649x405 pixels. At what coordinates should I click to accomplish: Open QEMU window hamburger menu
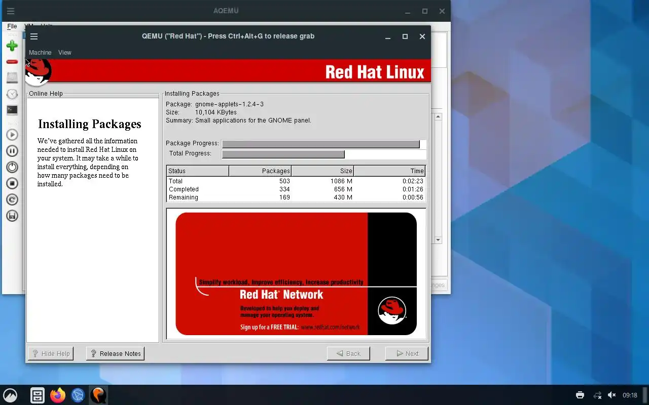[x=34, y=36]
